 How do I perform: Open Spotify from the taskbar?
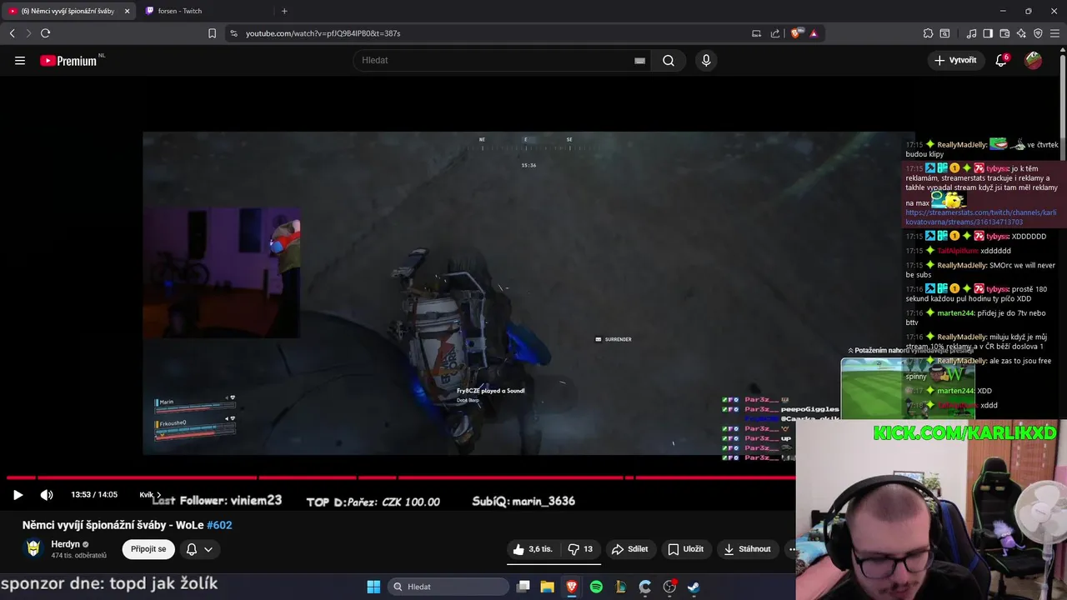[596, 587]
